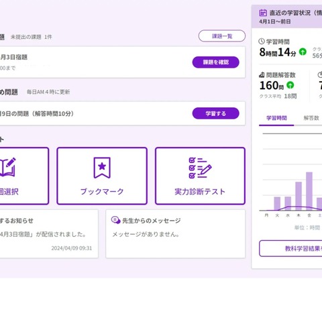Click the 「4月3日宿題」が配信されました notice
Image resolution: width=322 pixels, height=322 pixels.
click(43, 234)
